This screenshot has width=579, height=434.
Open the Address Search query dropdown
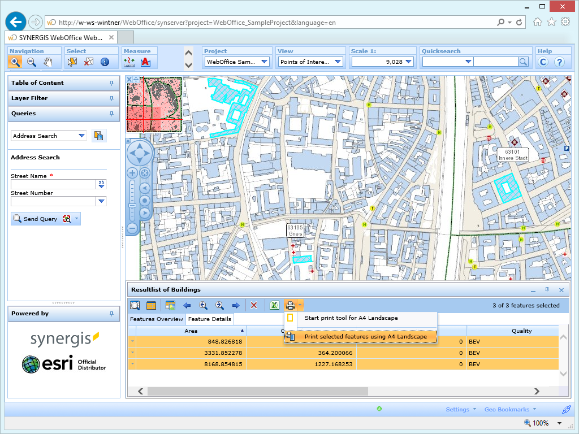(82, 136)
